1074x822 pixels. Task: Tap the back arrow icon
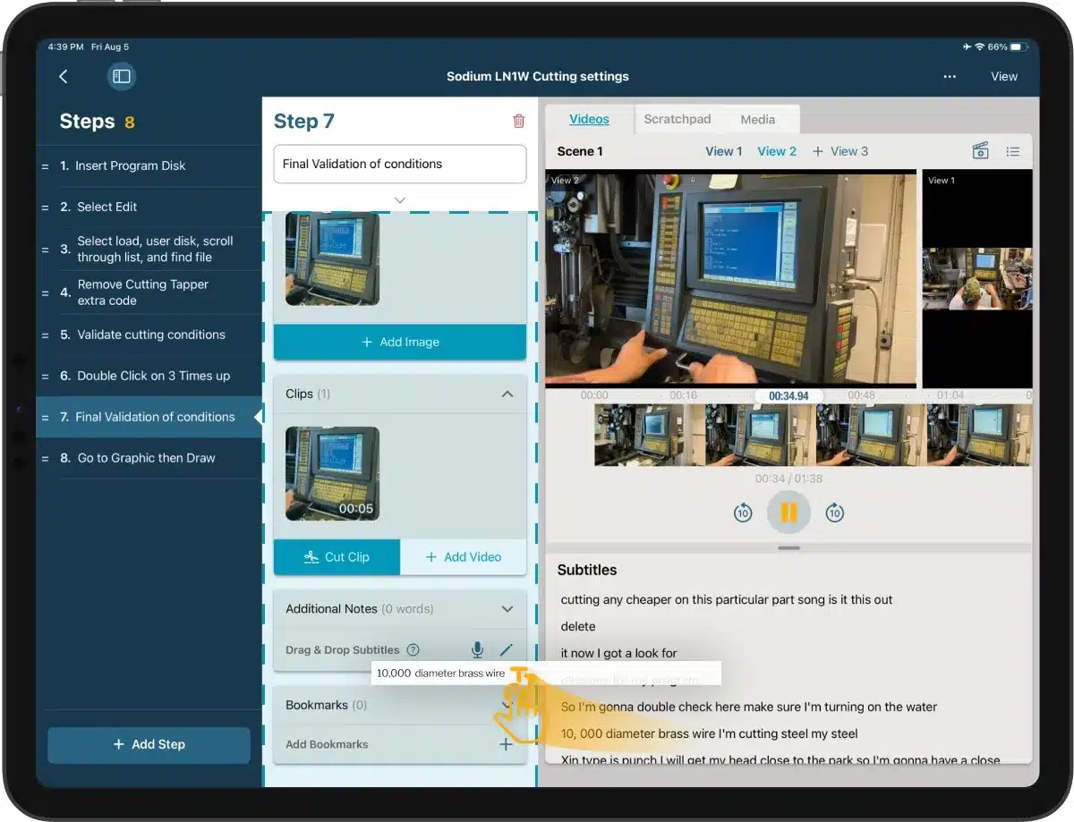click(63, 77)
